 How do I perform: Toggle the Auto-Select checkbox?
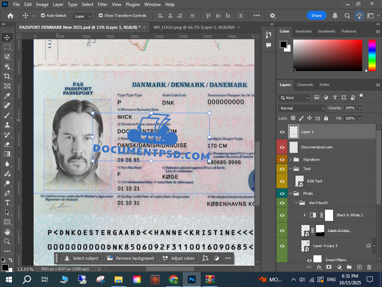(43, 16)
